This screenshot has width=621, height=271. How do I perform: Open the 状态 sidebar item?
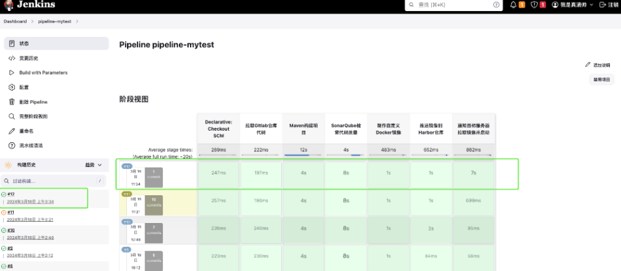pyautogui.click(x=56, y=43)
